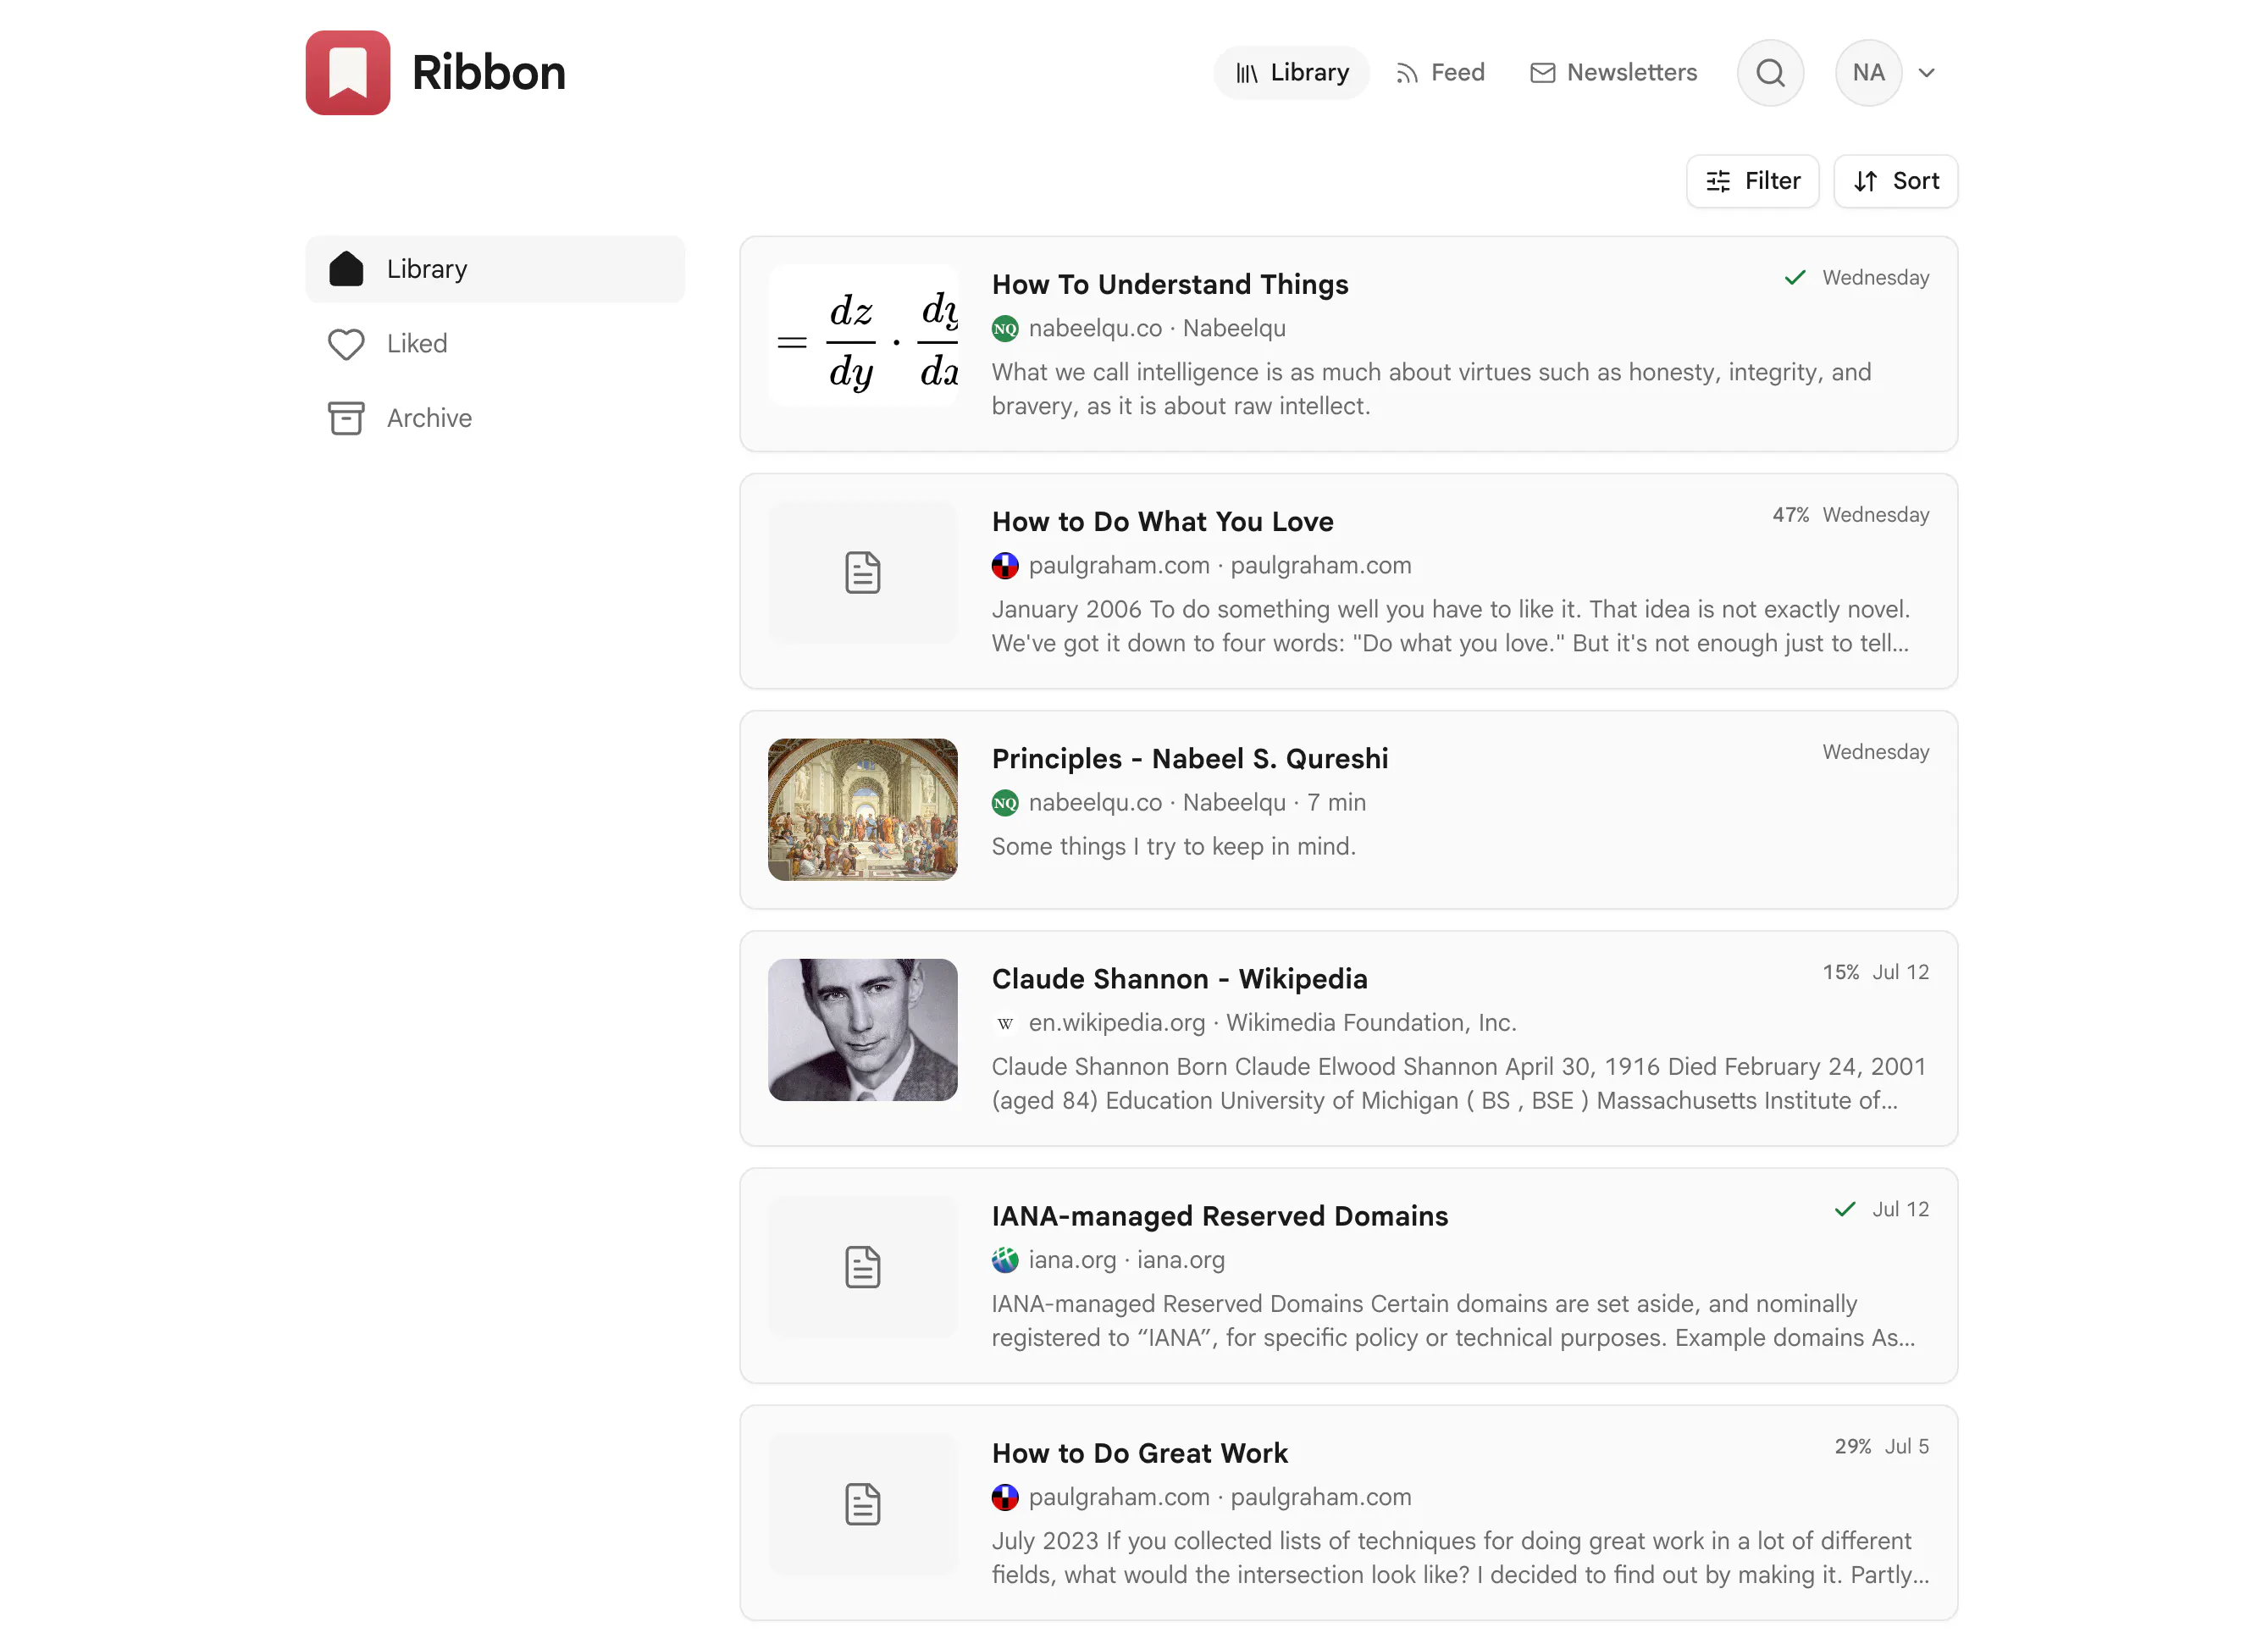The width and height of the screenshot is (2268, 1633).
Task: Click "en.wikipedia.org · Wikimedia Foundation, Inc." source text
Action: 1272,1022
